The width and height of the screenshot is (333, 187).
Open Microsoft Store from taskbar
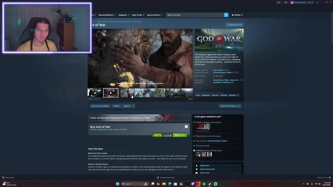(175, 184)
